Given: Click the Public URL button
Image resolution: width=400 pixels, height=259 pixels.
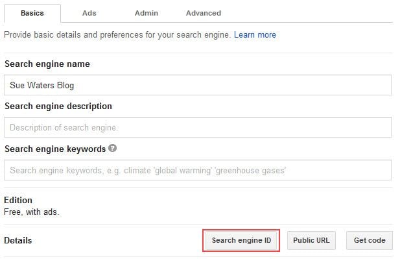Looking at the screenshot, I should coord(311,240).
